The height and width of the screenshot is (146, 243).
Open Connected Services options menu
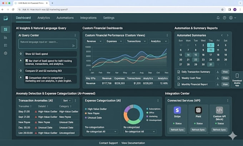[228, 100]
